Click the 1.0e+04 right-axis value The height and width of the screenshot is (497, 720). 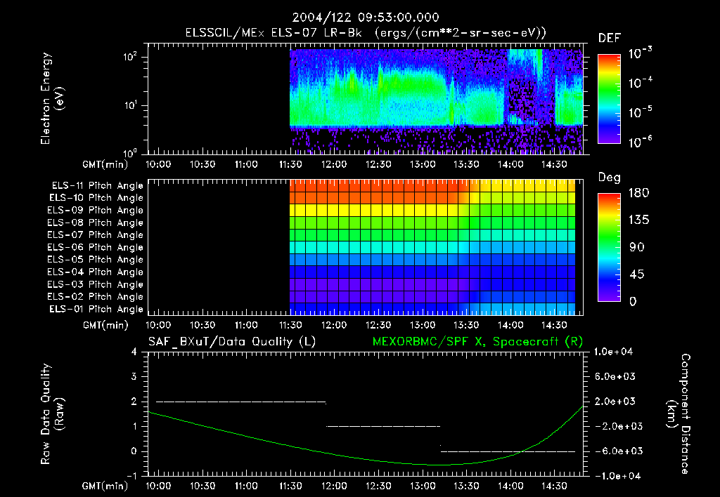[x=613, y=352]
